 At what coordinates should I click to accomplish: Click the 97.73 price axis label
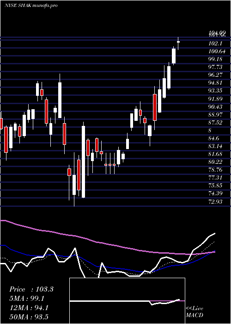coord(215,67)
